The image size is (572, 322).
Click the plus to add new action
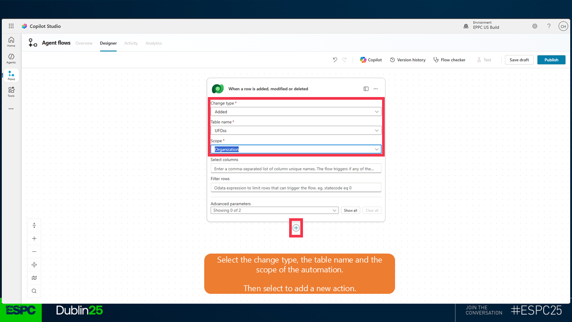tap(296, 228)
